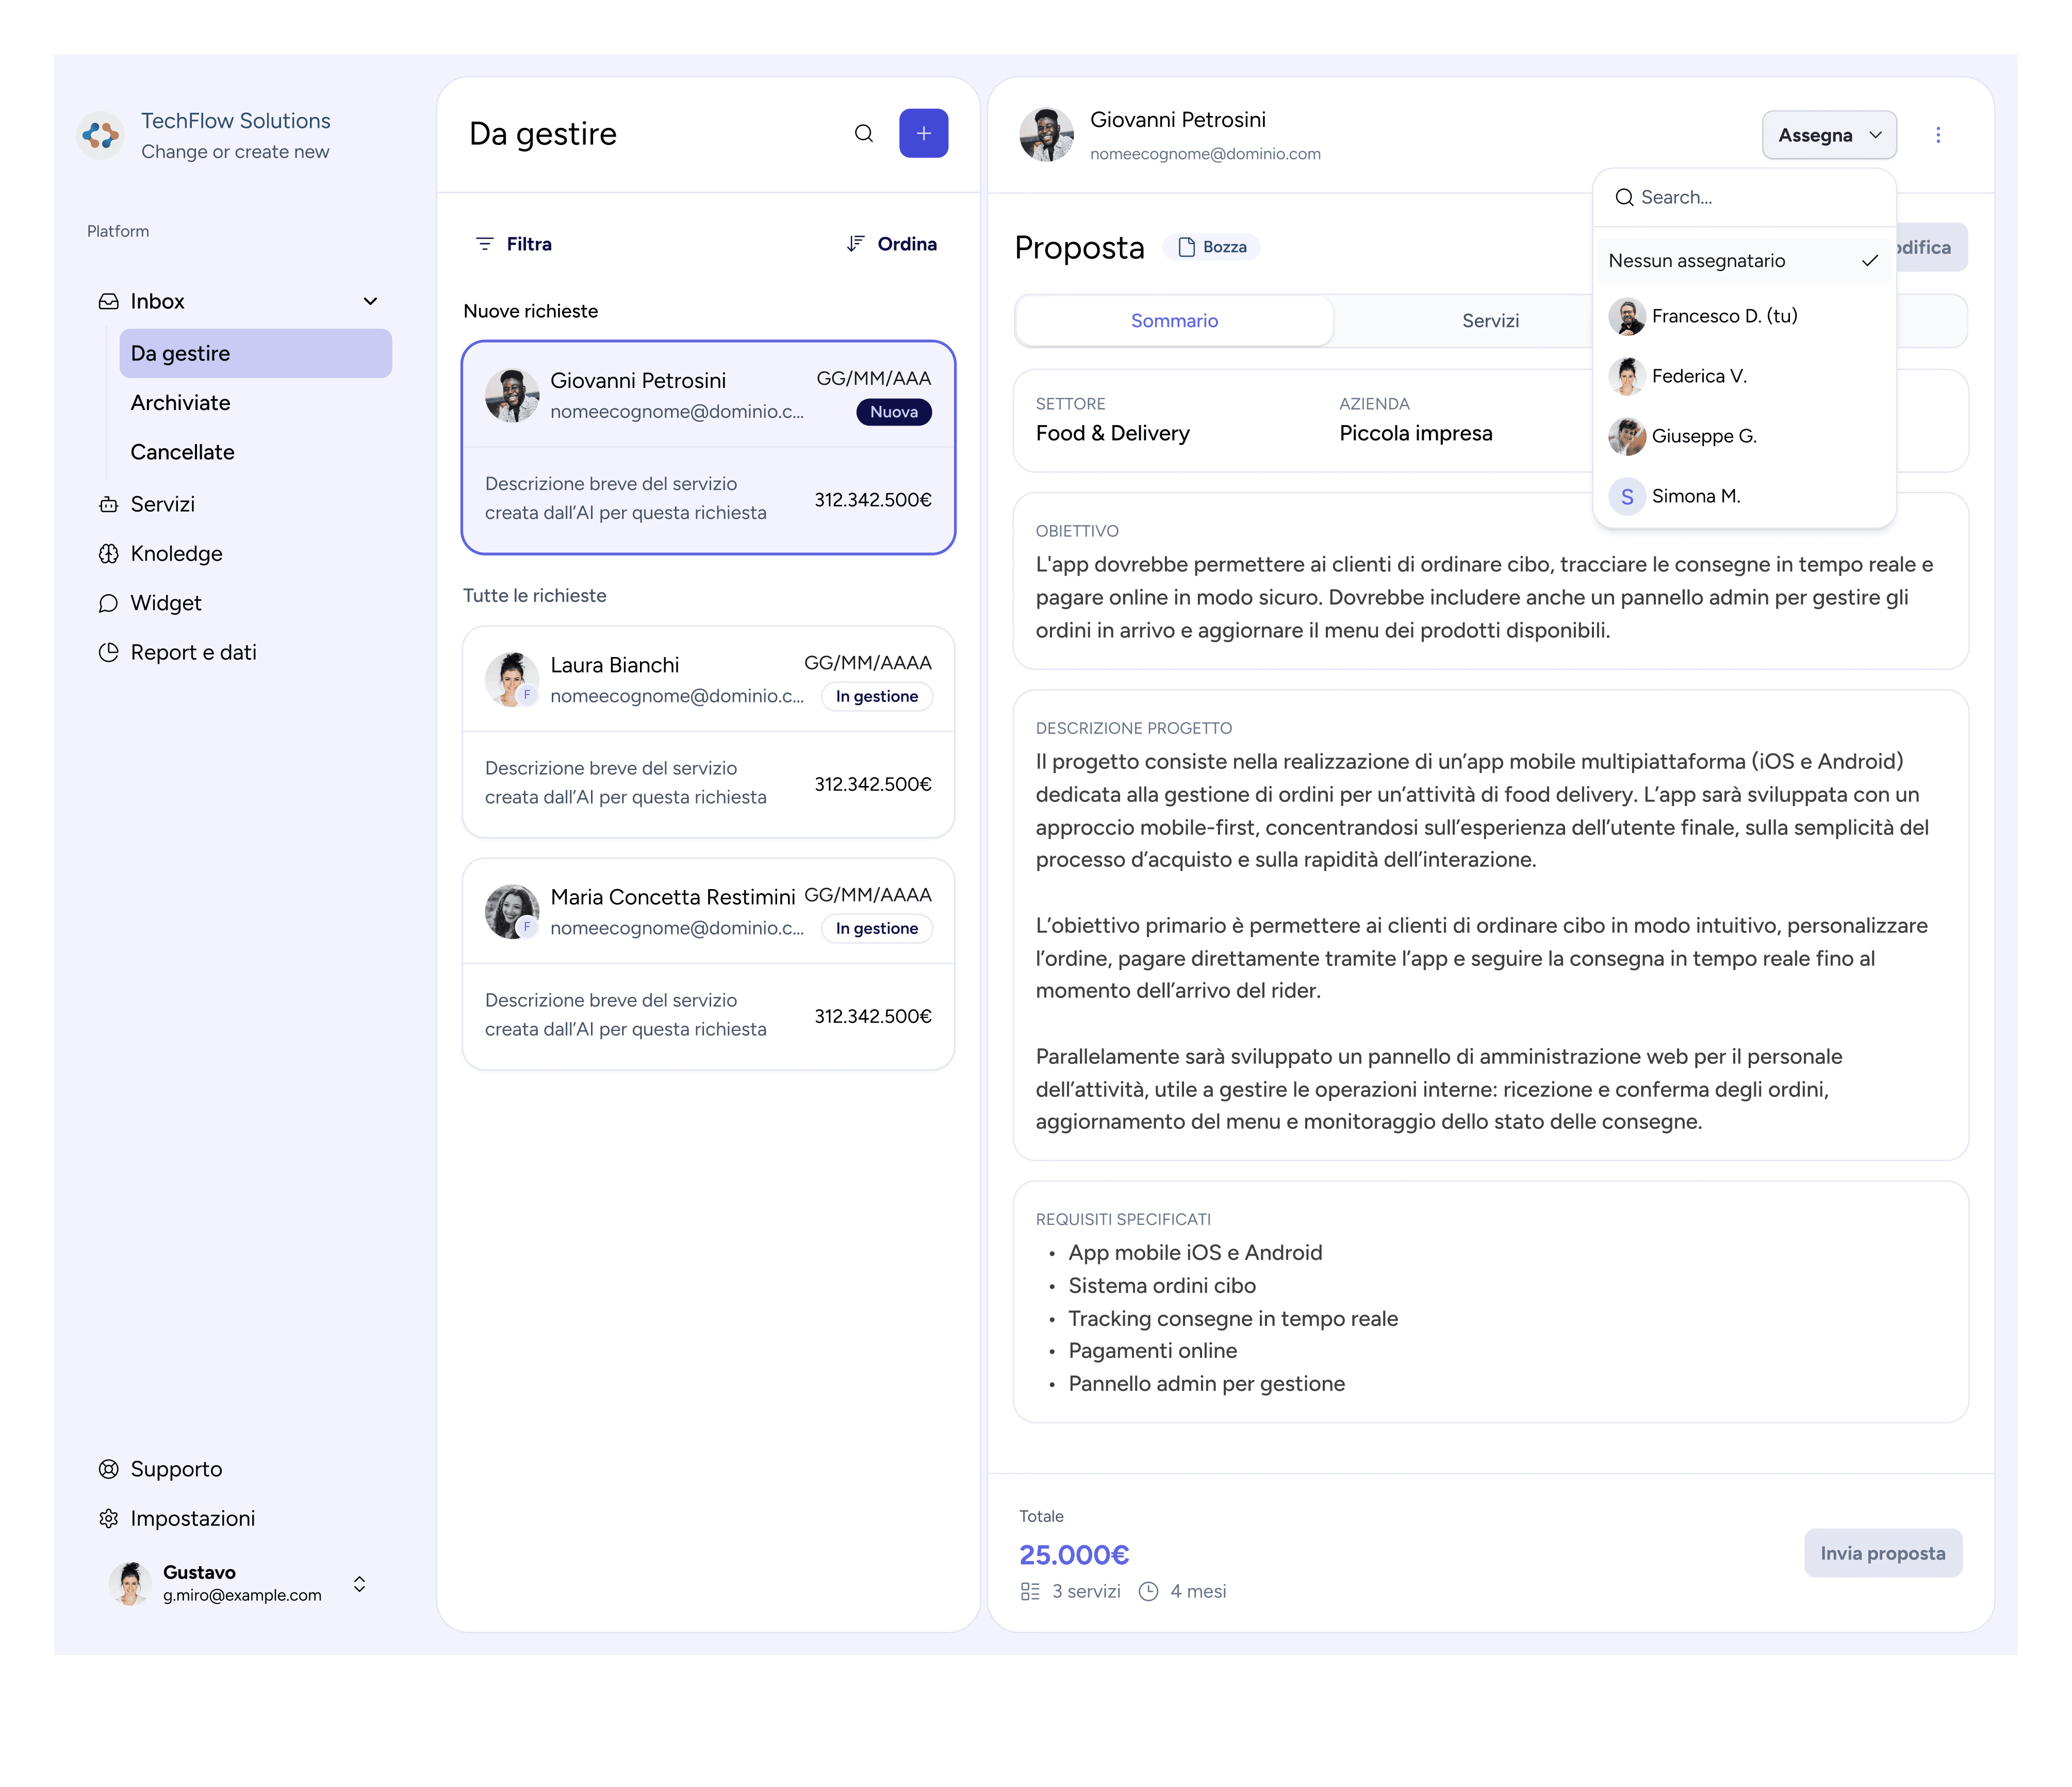Click the Supporto lifebuoy item
The width and height of the screenshot is (2072, 1787).
(x=109, y=1469)
